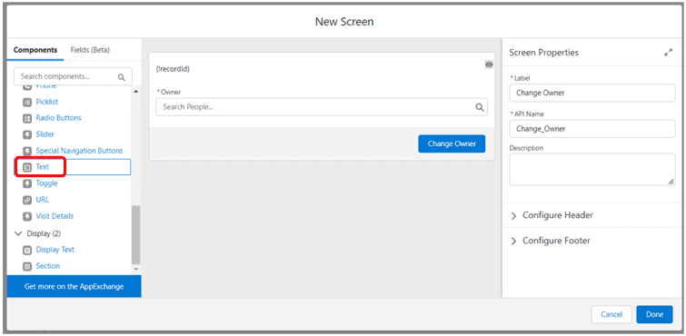
Task: Click the Special Navigation Buttons icon
Action: coord(27,151)
